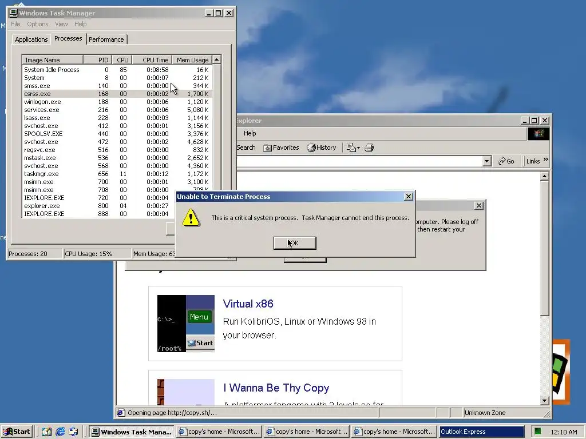Sort by CPU Time column header

(152, 59)
